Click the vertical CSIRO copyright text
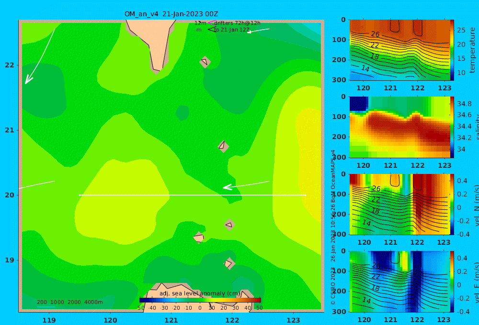Image resolution: width=479 pixels, height=325 pixels. pos(333,227)
